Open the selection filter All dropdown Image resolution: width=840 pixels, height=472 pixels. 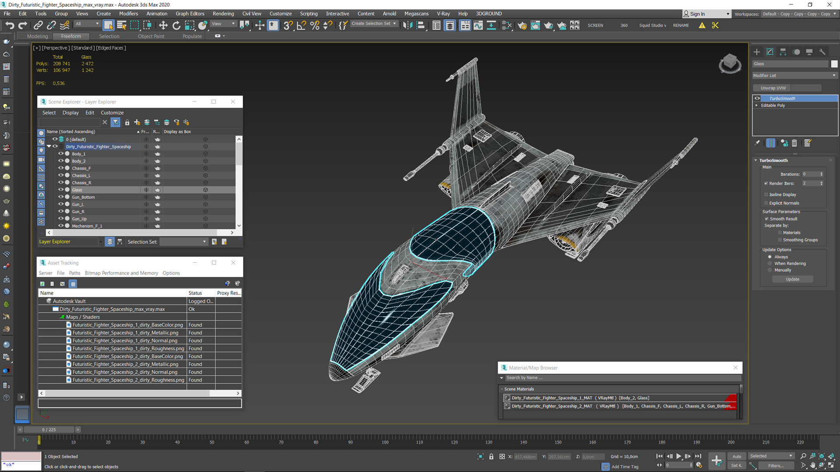click(87, 24)
